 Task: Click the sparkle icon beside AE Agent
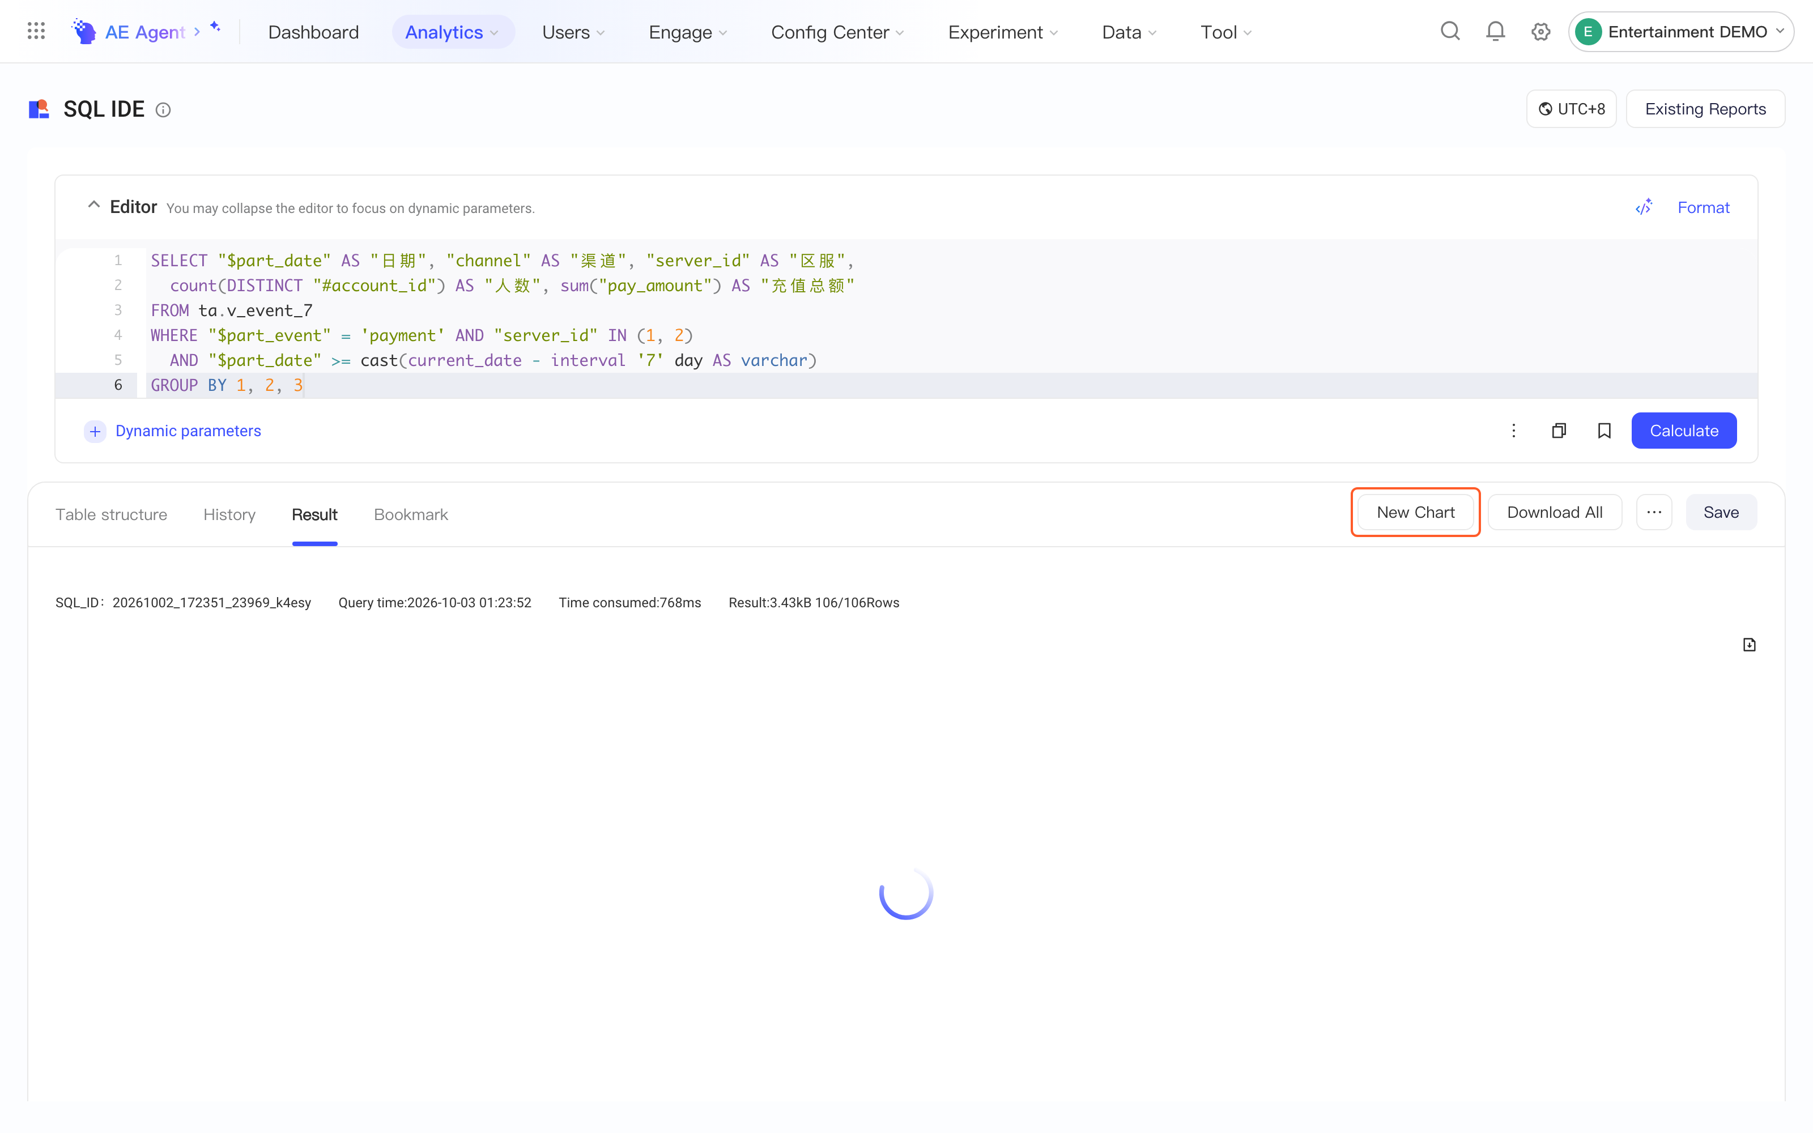pyautogui.click(x=215, y=26)
